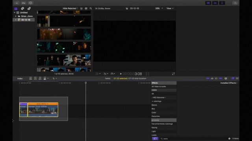
Task: Select the harryxhermione colorings category
Action: 164,124
